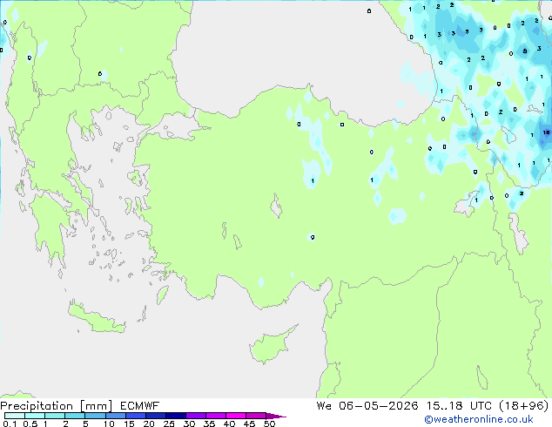The image size is (552, 427).
Task: Click the 'Precipitation [mm]' title text
Action: pos(57,406)
